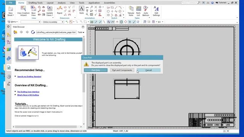Select the sketch Rectangle tool
The height and width of the screenshot is (137, 244).
(x=112, y=8)
